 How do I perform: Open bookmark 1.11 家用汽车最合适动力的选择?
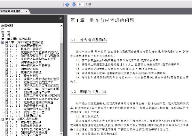35,79
